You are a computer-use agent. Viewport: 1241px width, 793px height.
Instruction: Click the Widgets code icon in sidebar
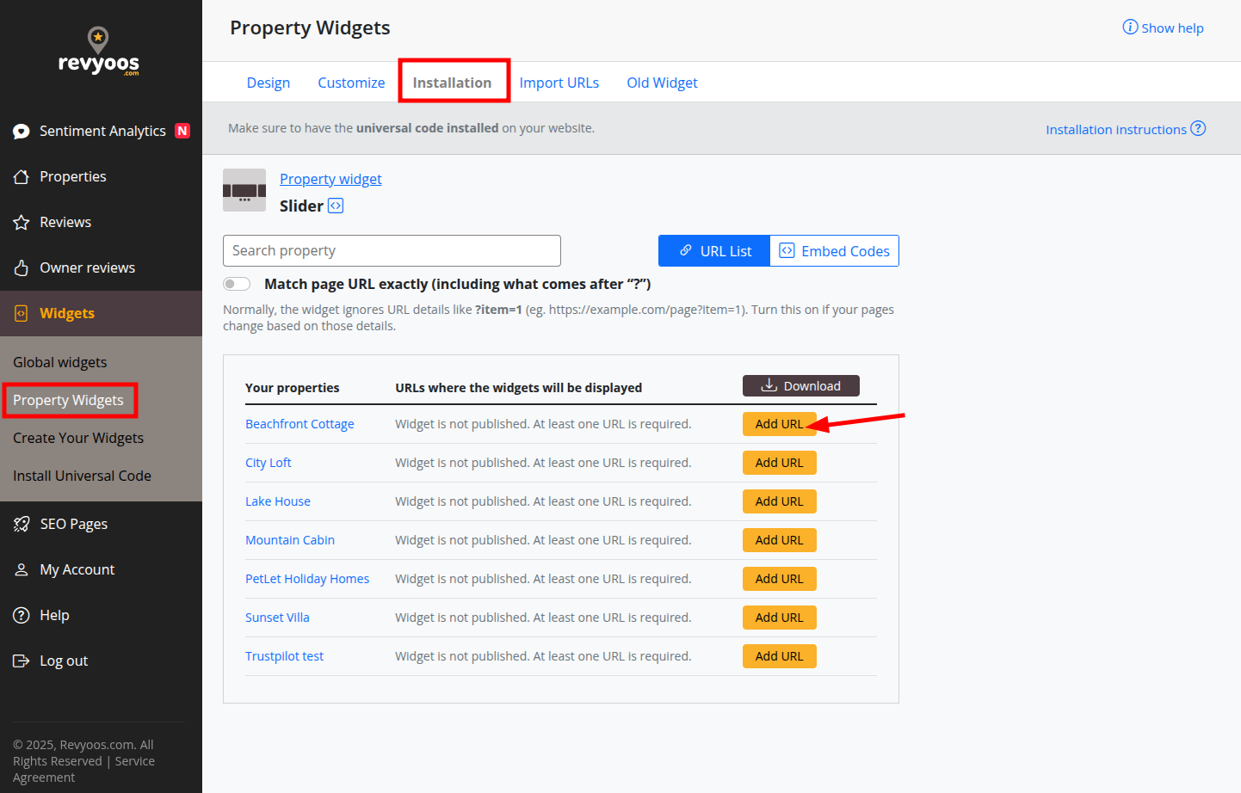(x=22, y=314)
